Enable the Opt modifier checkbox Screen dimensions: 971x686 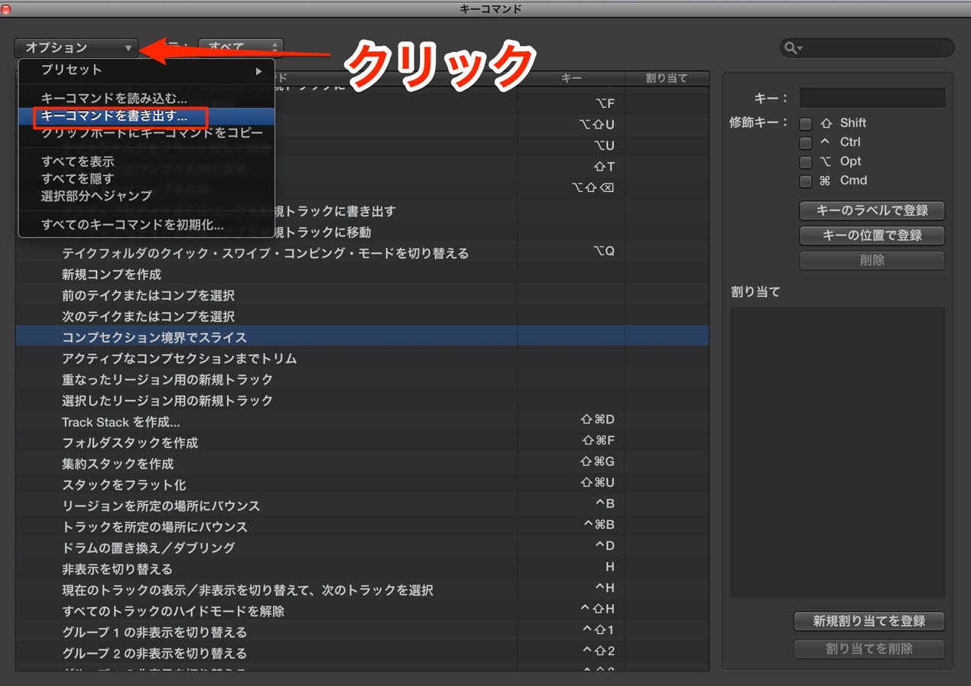tap(805, 161)
